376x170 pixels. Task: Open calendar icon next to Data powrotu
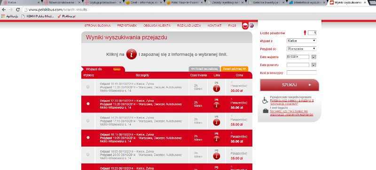point(314,65)
